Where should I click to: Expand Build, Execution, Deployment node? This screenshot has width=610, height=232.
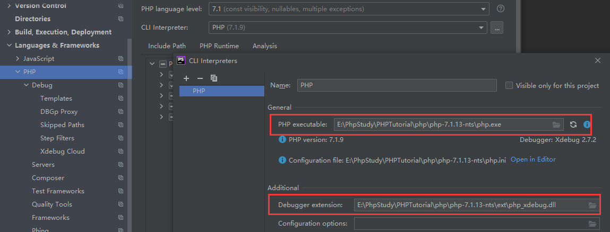point(9,32)
